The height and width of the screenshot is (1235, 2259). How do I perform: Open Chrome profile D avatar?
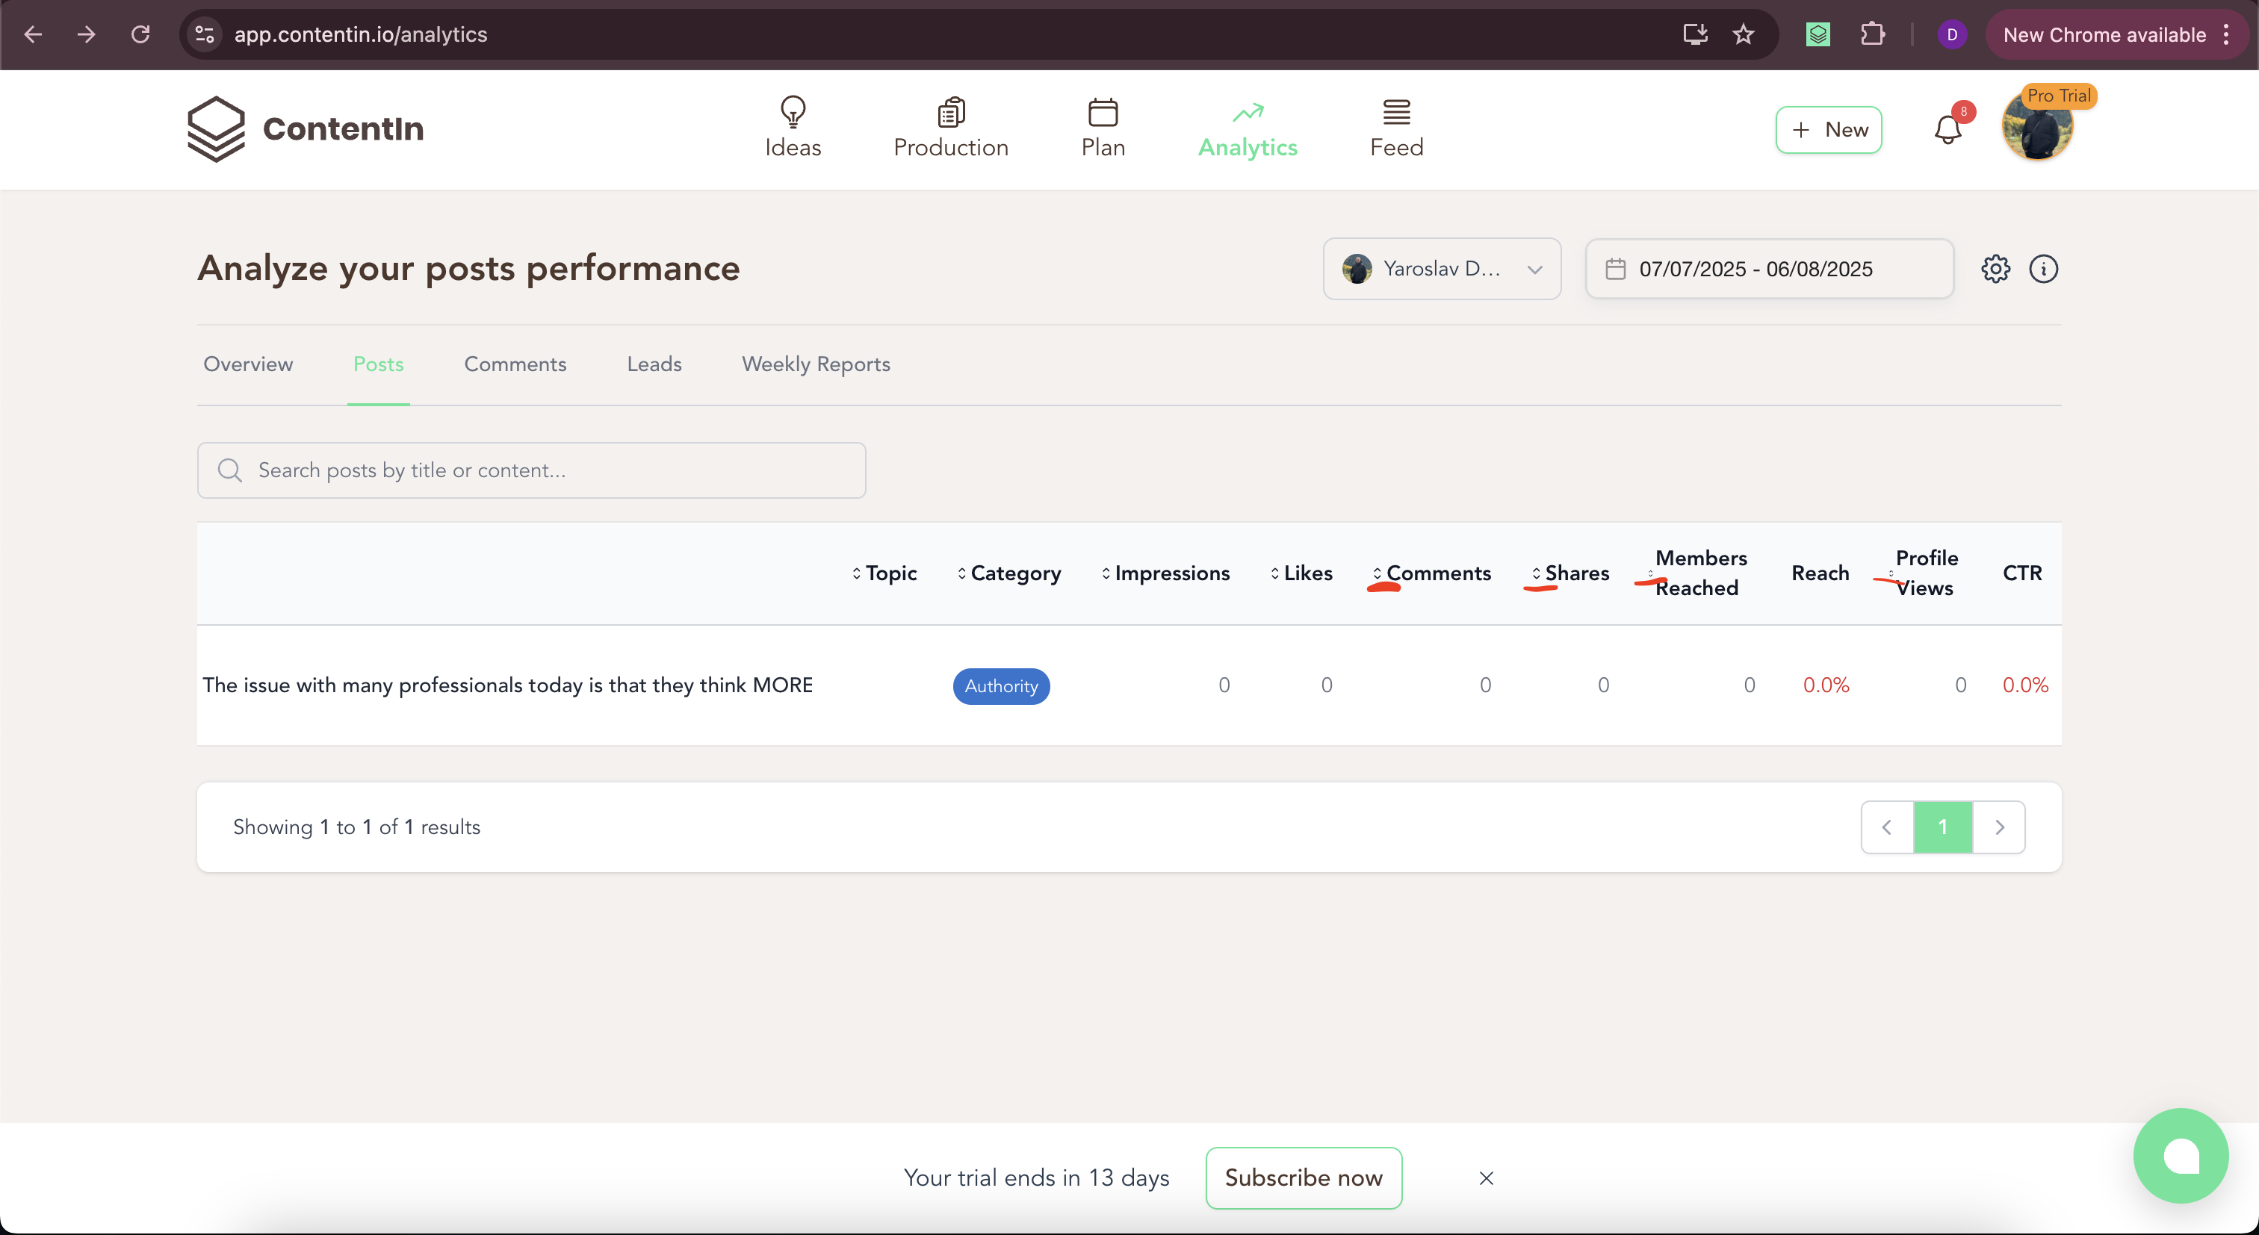click(x=1952, y=34)
